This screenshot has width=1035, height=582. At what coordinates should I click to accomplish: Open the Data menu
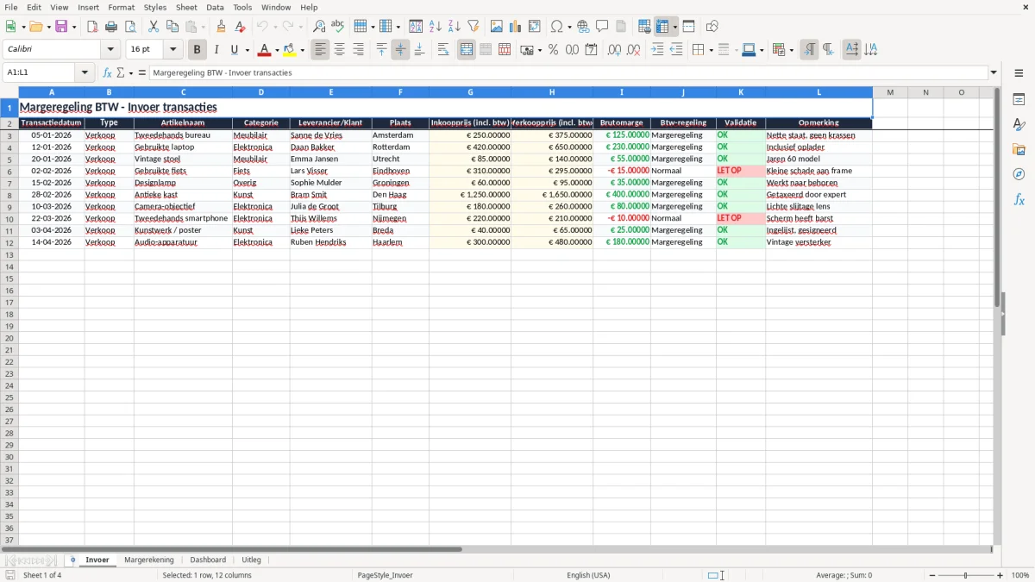215,7
